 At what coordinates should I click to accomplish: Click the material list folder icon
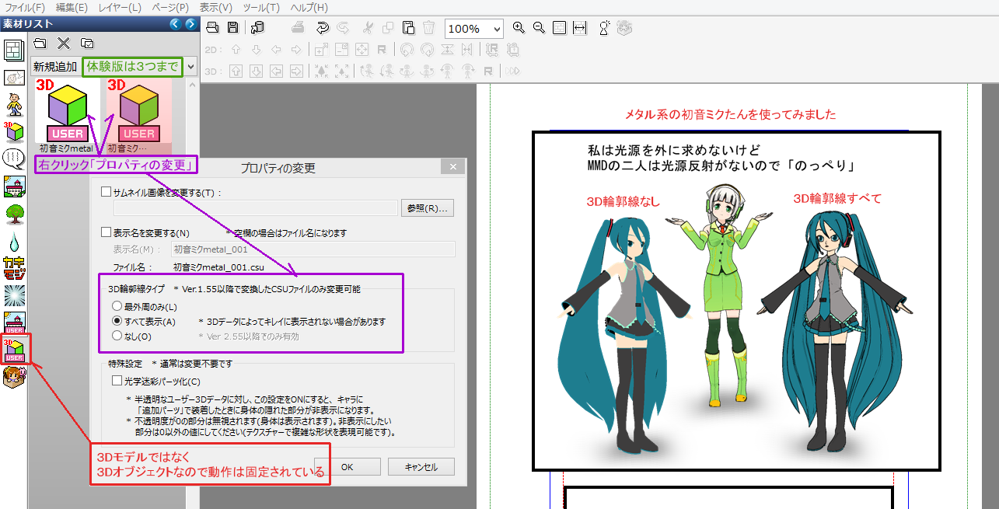[40, 43]
